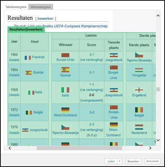Click the Annuleren button
Image resolution: width=165 pixels, height=167 pixels.
coord(152,161)
